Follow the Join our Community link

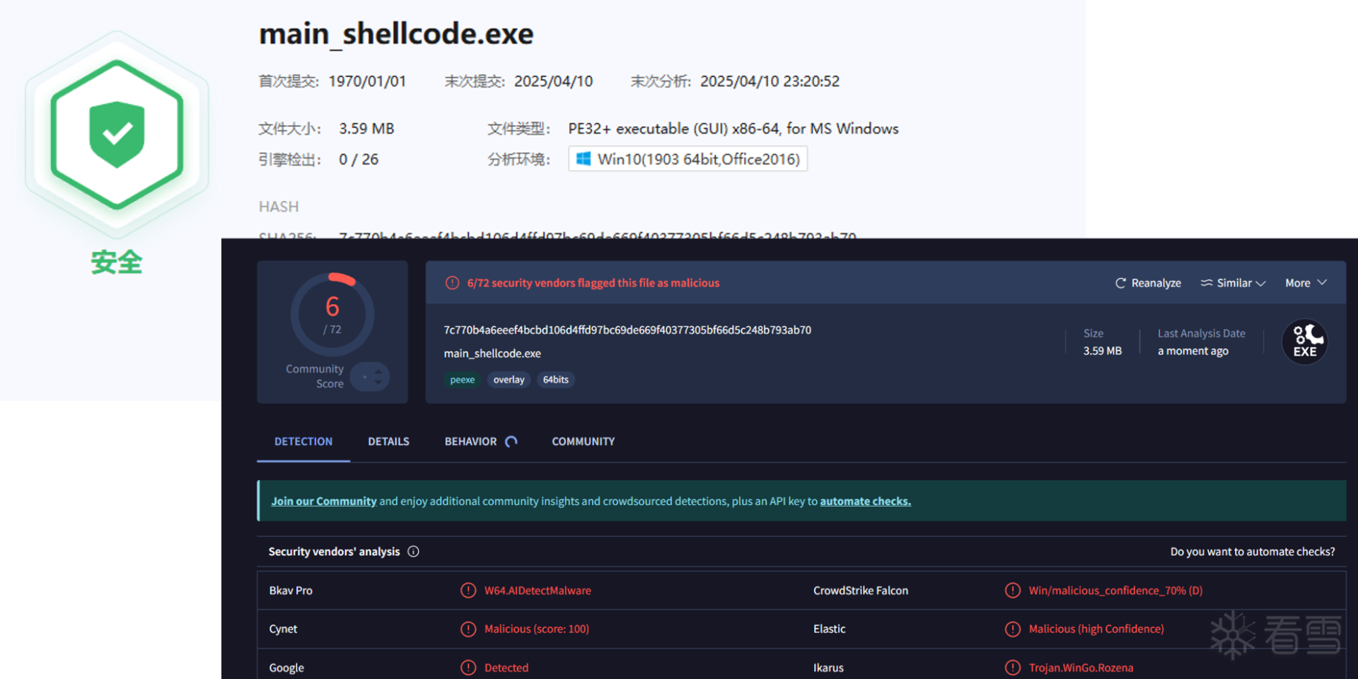point(324,501)
